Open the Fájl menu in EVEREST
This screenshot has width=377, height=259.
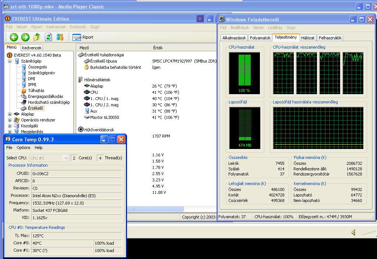click(9, 27)
